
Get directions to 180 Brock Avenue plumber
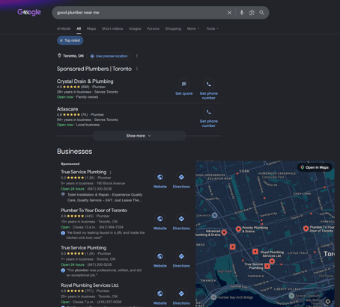pos(181,180)
